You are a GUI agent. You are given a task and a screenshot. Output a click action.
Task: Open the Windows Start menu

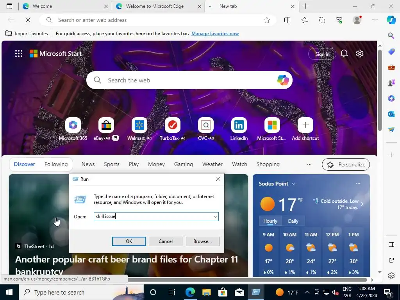click(9, 292)
